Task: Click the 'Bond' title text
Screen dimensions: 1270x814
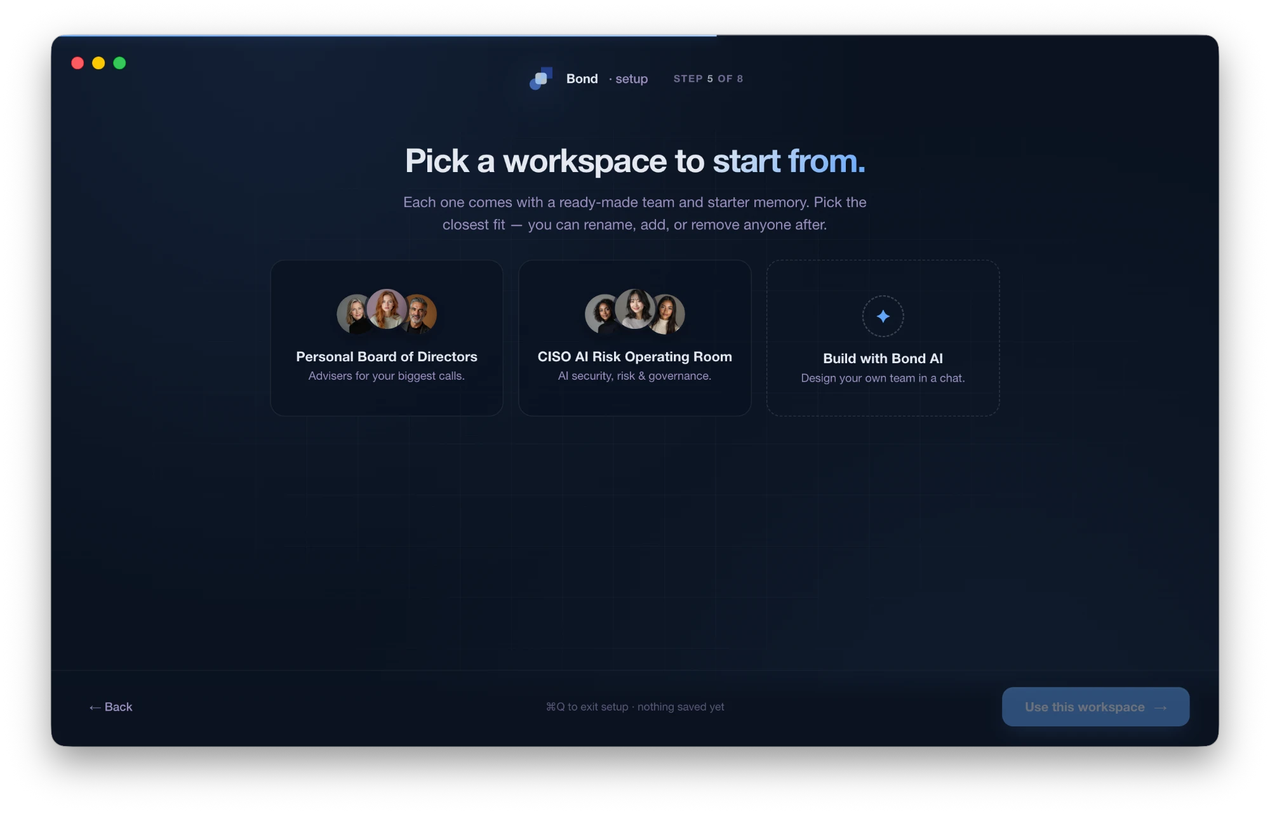Action: 582,79
